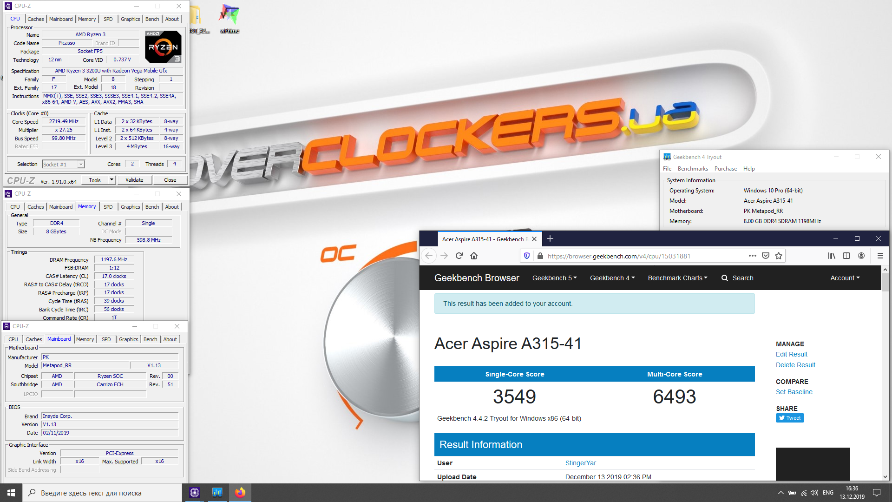Open Windows Start menu
The width and height of the screenshot is (892, 502).
click(x=11, y=493)
